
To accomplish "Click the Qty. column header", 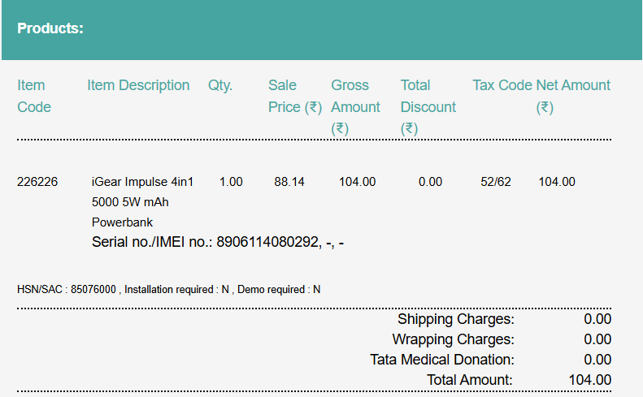I will tap(220, 85).
